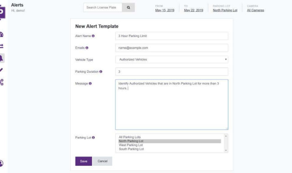Open the North Parking Lot header filter
292x173 pixels.
(225, 10)
